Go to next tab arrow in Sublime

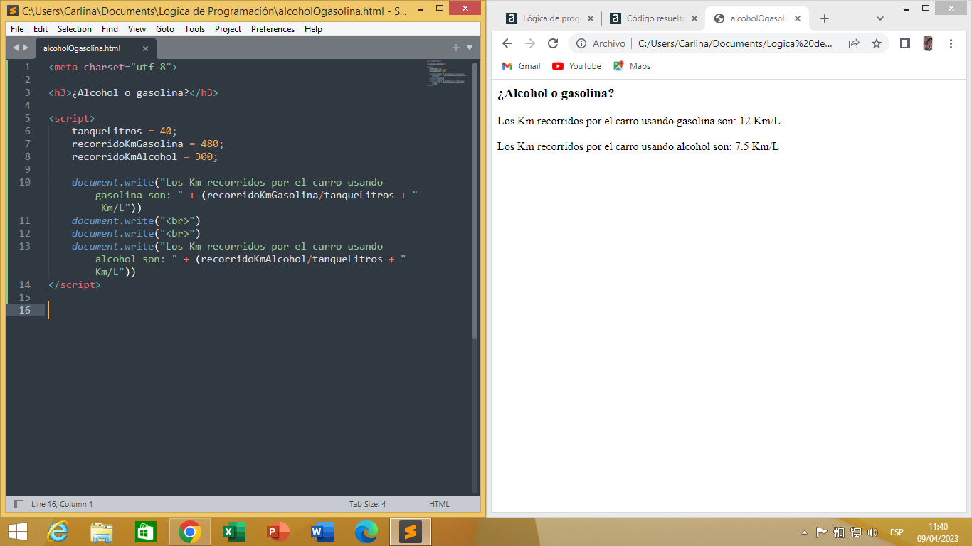click(26, 48)
